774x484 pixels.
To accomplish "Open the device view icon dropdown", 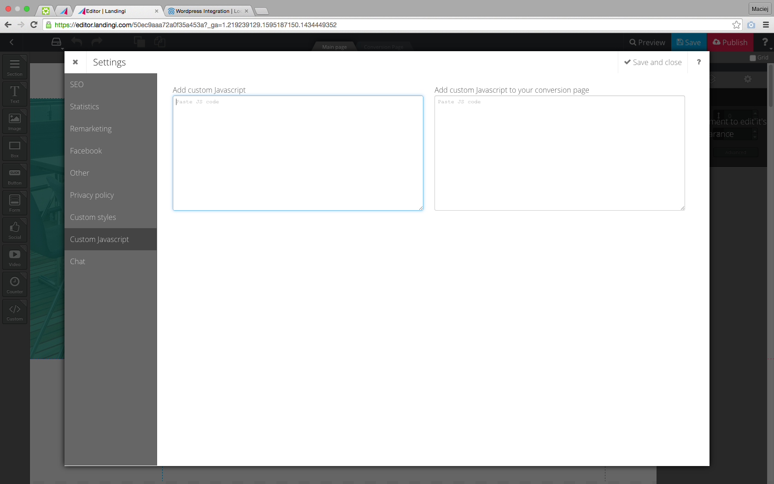I will coord(57,42).
